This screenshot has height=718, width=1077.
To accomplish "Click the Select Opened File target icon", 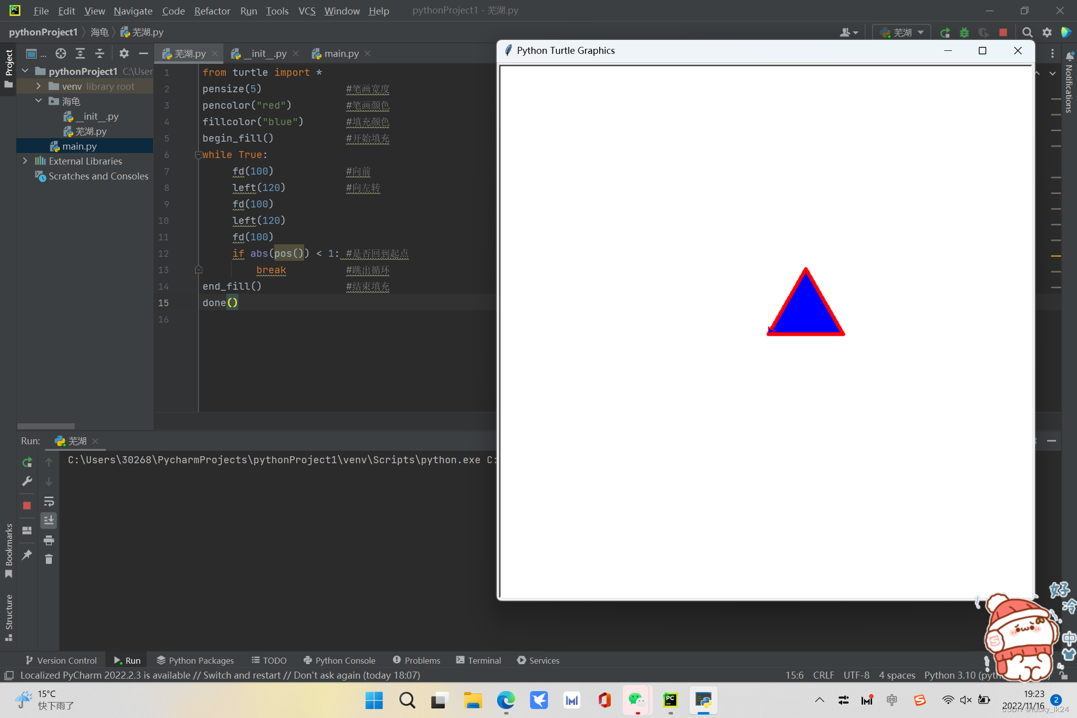I will [x=61, y=53].
